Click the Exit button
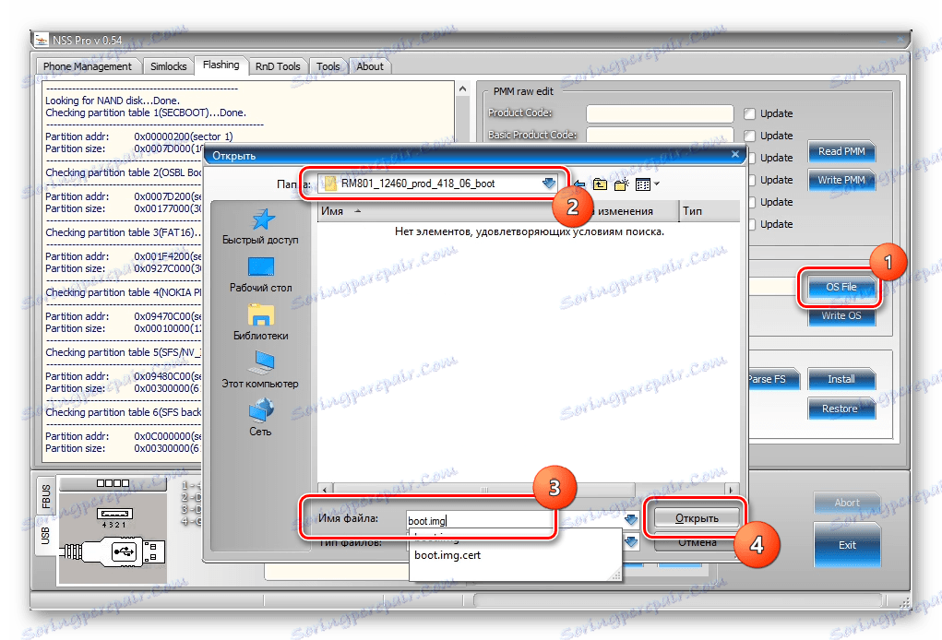Screen dimensions: 942x640 (x=847, y=544)
